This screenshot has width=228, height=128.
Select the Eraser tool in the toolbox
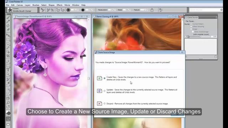click(8, 30)
